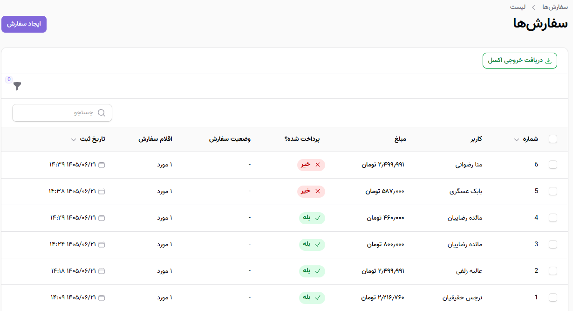Select checkbox for order number 4

tap(553, 218)
